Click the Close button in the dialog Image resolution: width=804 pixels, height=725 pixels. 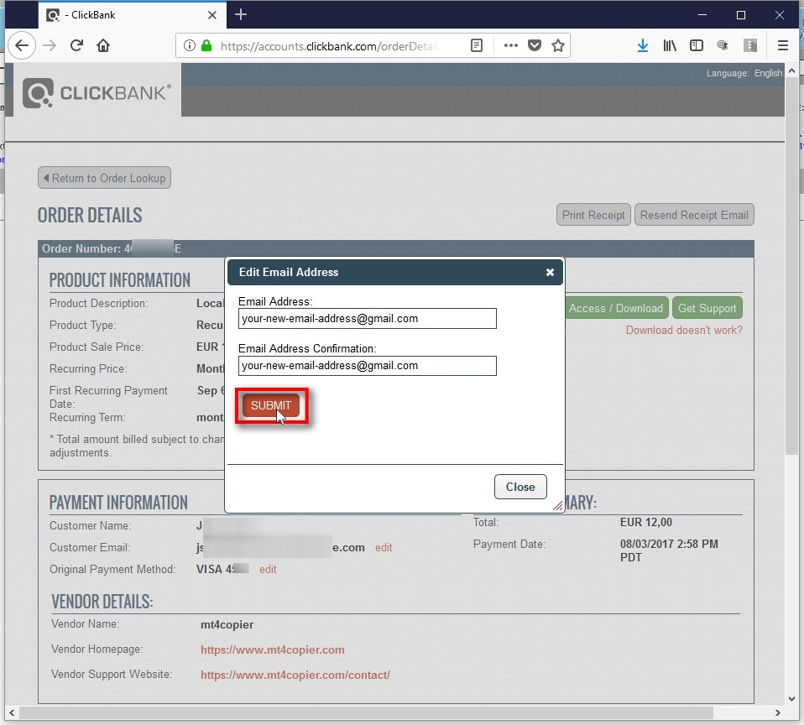520,487
